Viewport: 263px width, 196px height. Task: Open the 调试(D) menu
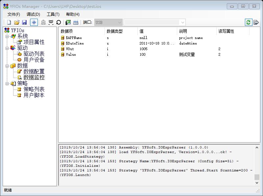(33, 14)
